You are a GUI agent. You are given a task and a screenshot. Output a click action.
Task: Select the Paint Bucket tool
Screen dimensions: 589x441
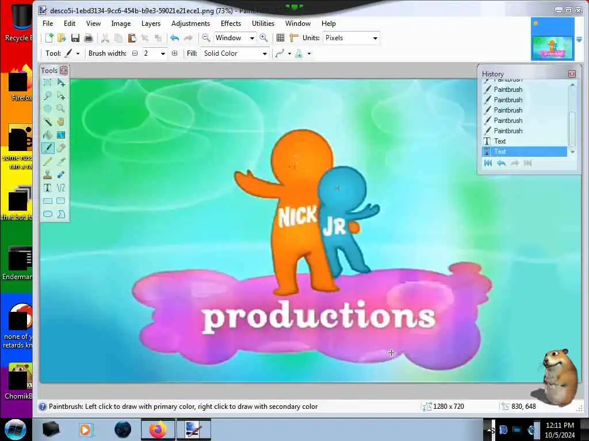(x=48, y=135)
